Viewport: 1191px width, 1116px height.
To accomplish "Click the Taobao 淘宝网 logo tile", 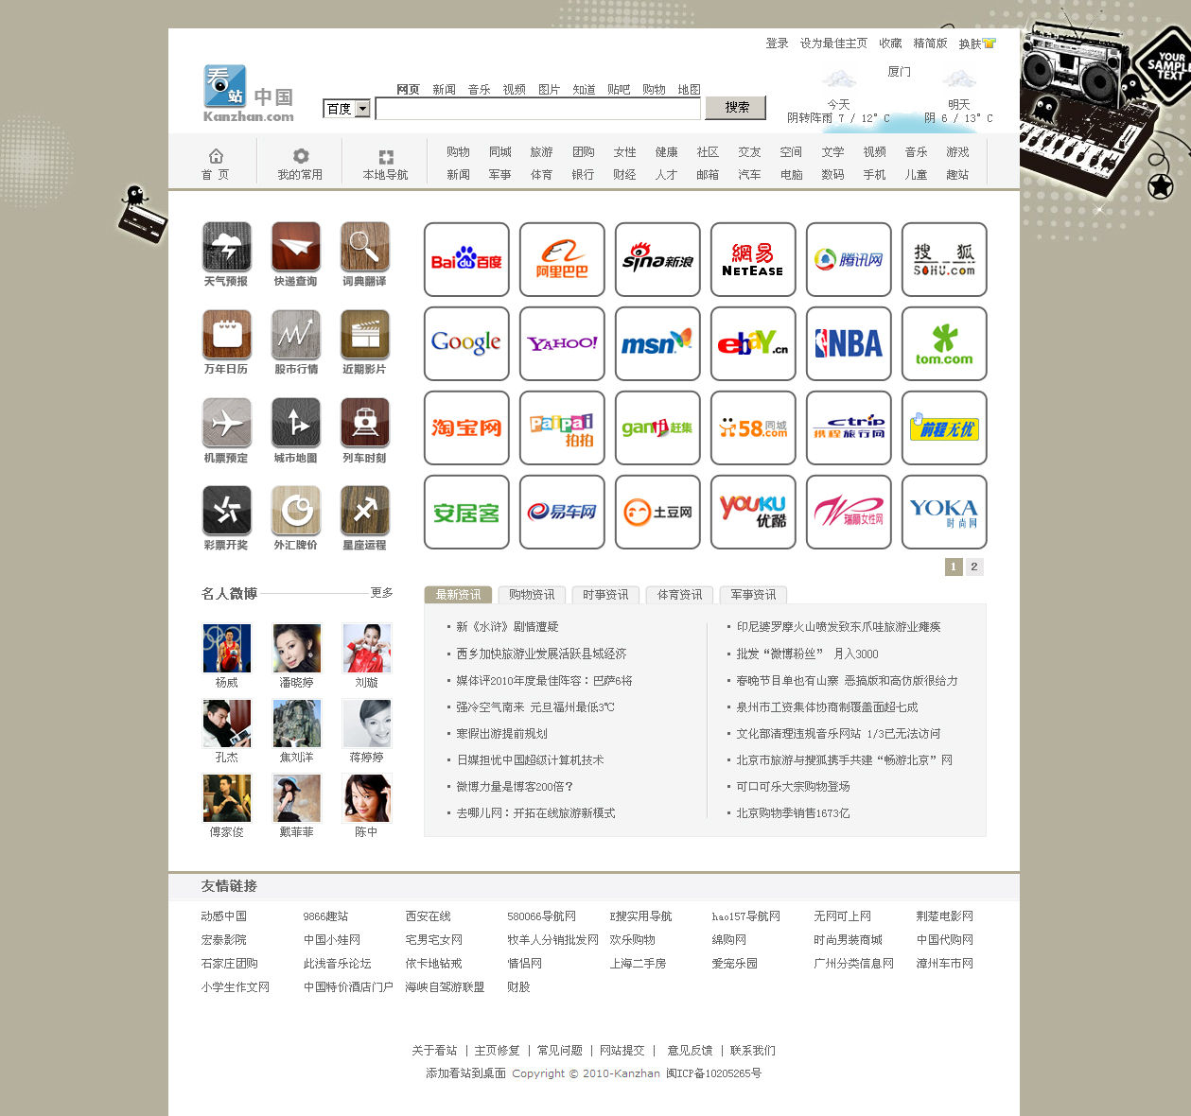I will 466,427.
